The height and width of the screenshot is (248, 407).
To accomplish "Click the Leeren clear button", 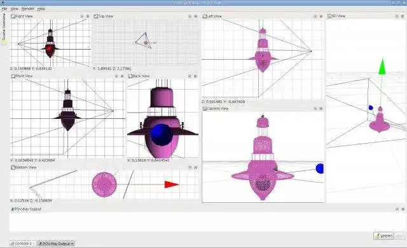I will pos(383,236).
